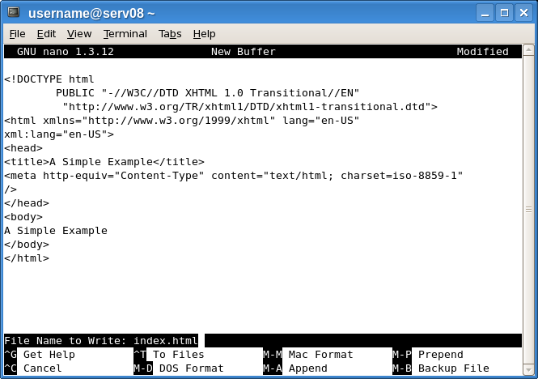Screen dimensions: 538x379
Task: Select the M-A Append option
Action: click(x=295, y=368)
